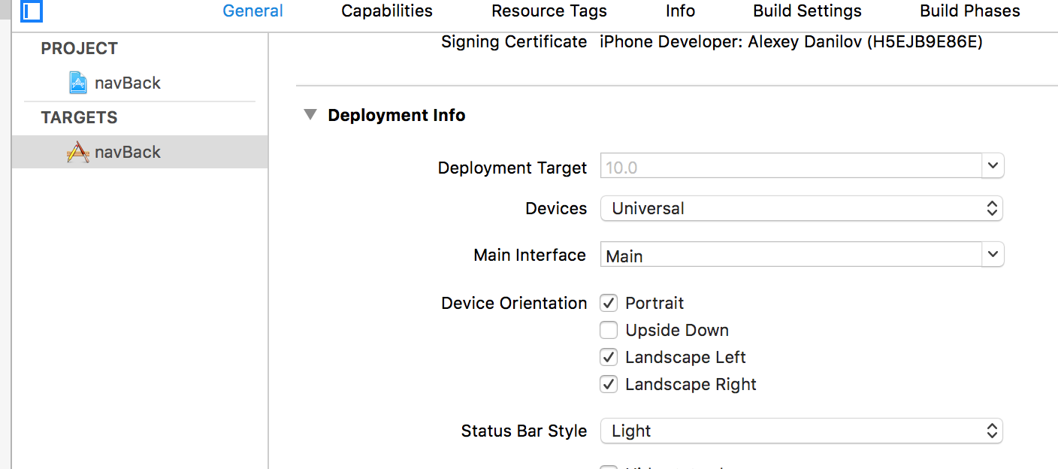Click the Main Interface dropdown arrow
Viewport: 1058px width, 469px height.
coord(993,254)
